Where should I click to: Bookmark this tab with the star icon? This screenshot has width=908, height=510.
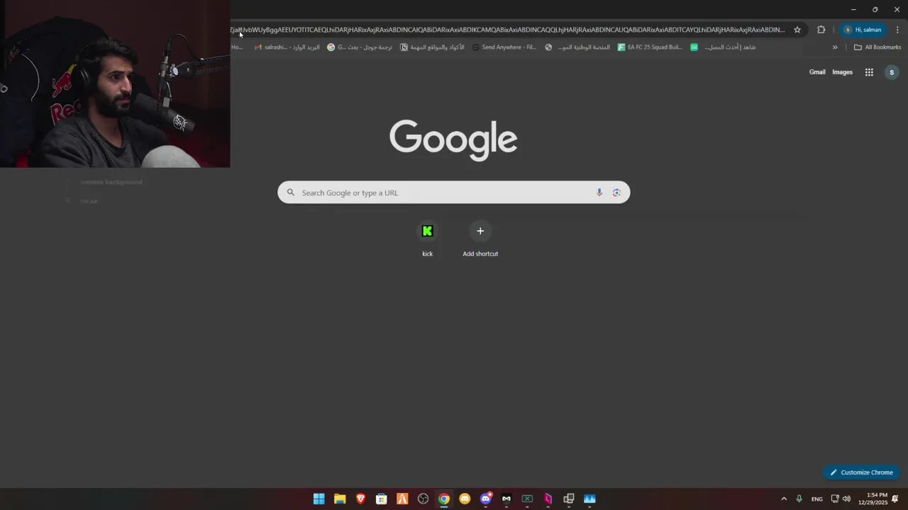coord(797,30)
